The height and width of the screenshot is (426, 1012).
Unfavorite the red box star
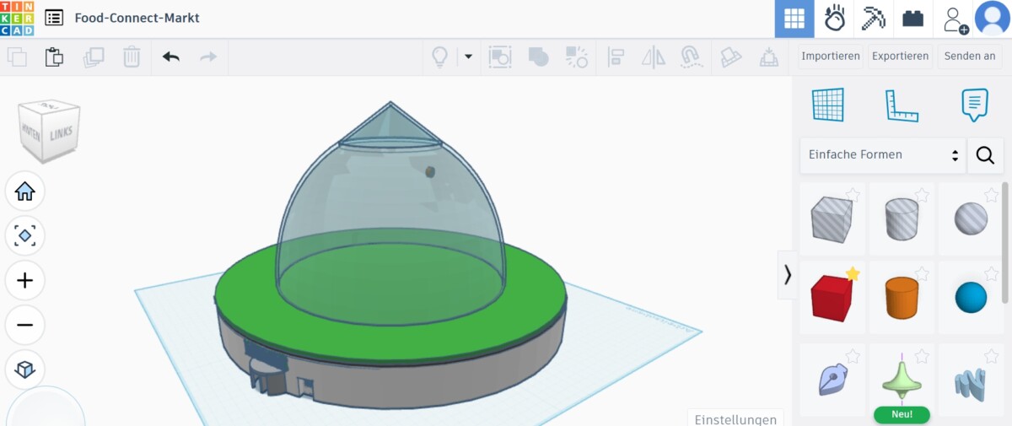click(853, 273)
